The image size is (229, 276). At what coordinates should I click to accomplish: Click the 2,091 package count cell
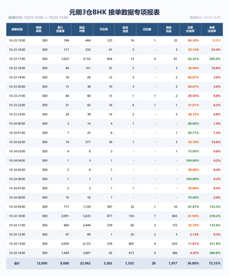(x=65, y=216)
